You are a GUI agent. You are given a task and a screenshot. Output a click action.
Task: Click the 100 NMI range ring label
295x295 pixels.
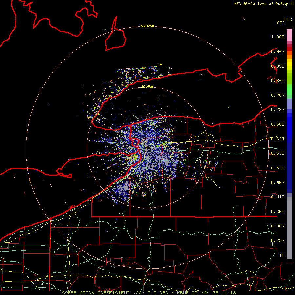click(x=147, y=26)
